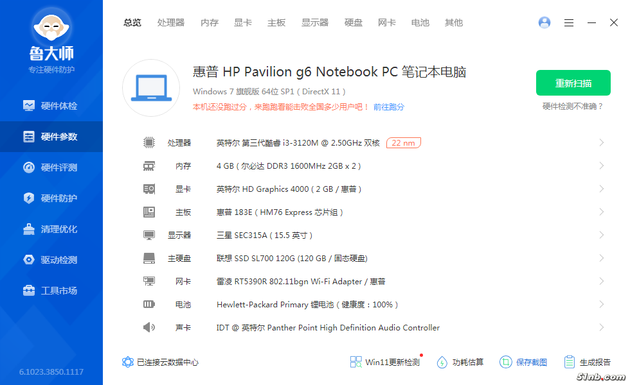Expand the 显示器 row chevron
Viewport: 630px width, 385px height.
pos(602,235)
